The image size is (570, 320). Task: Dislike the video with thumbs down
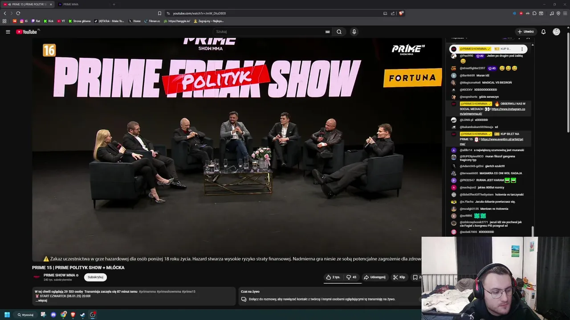(x=351, y=277)
